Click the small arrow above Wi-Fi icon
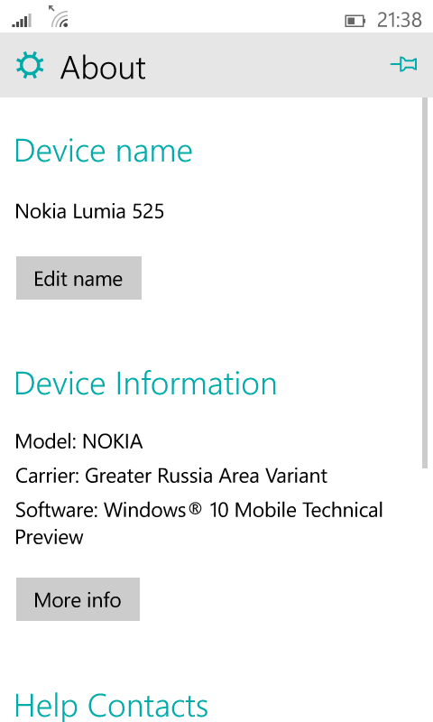This screenshot has height=722, width=433. tap(51, 8)
